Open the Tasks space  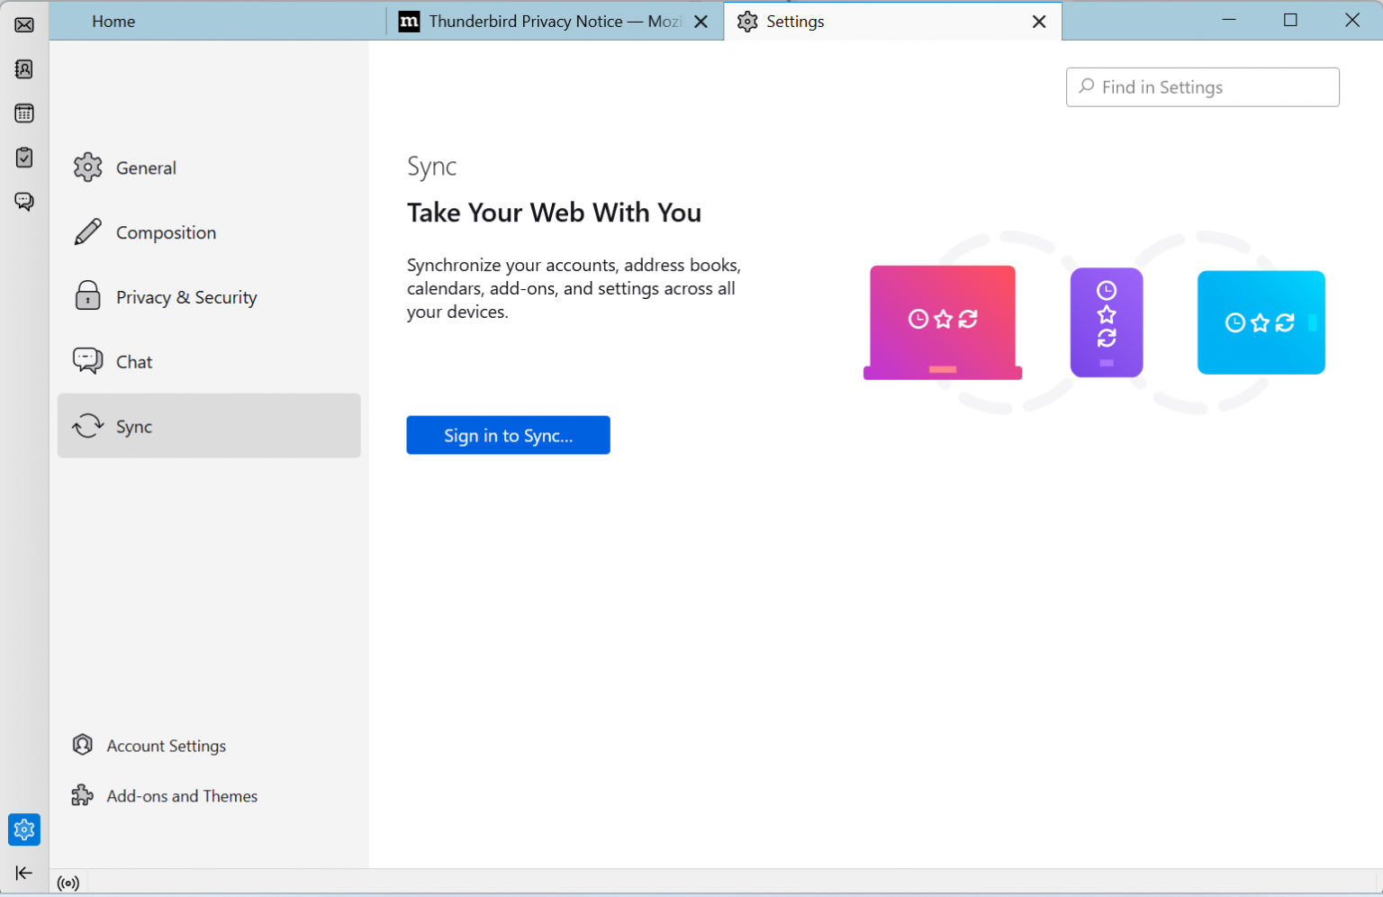point(23,157)
